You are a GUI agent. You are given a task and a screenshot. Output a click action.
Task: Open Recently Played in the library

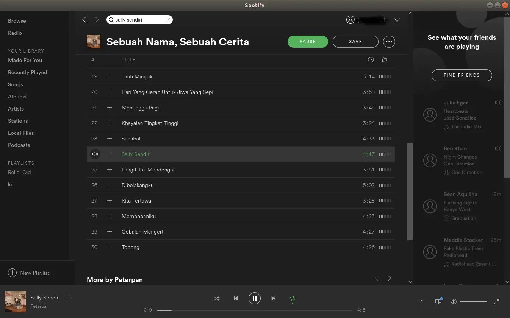click(28, 72)
